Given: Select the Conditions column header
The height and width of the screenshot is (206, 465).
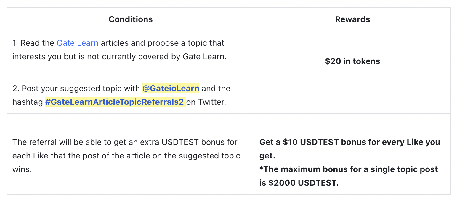Looking at the screenshot, I should click(131, 19).
